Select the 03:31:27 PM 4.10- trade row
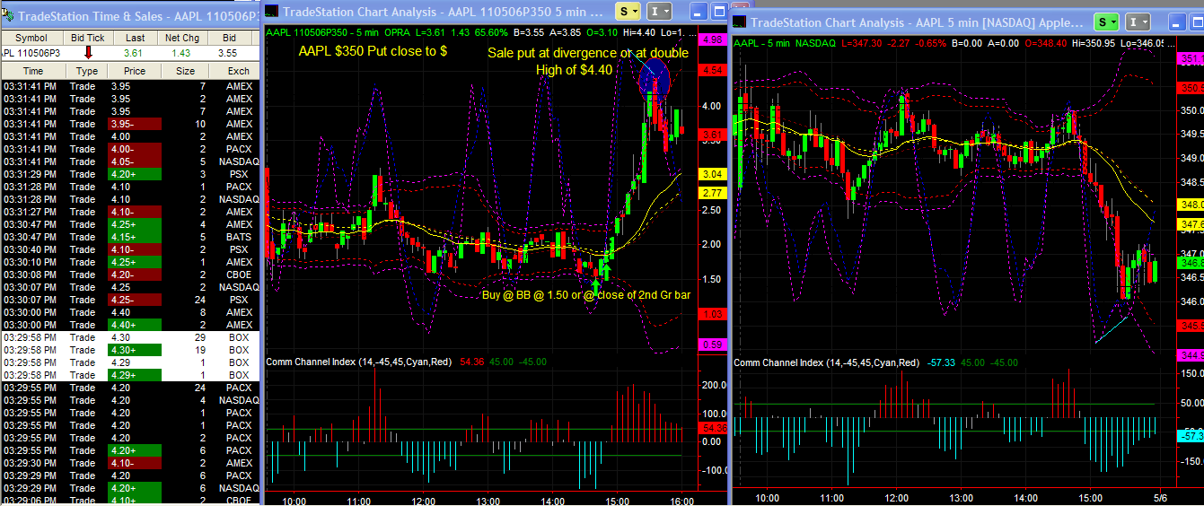The width and height of the screenshot is (1204, 506). (x=130, y=212)
